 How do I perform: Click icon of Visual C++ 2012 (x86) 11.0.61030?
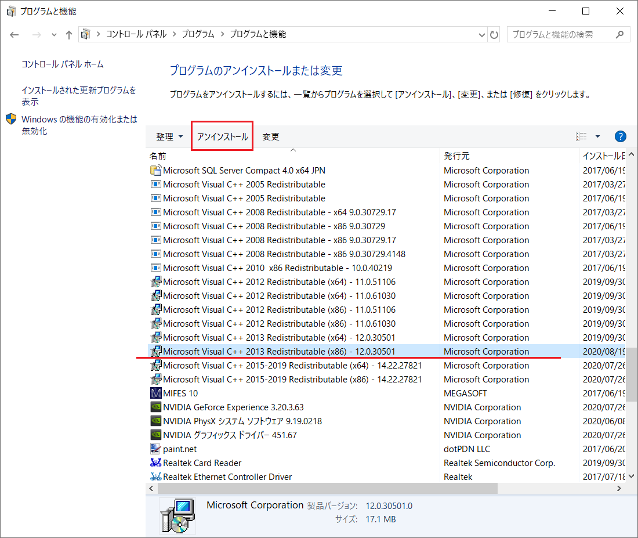tap(156, 324)
